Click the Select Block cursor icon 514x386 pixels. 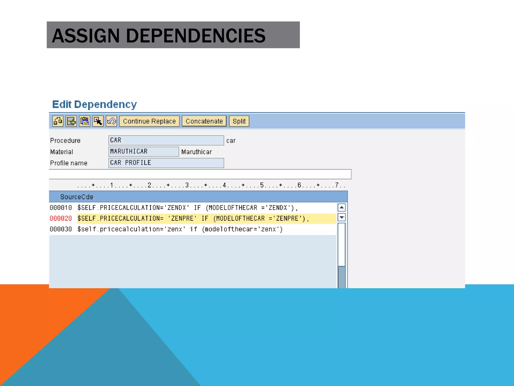point(98,121)
